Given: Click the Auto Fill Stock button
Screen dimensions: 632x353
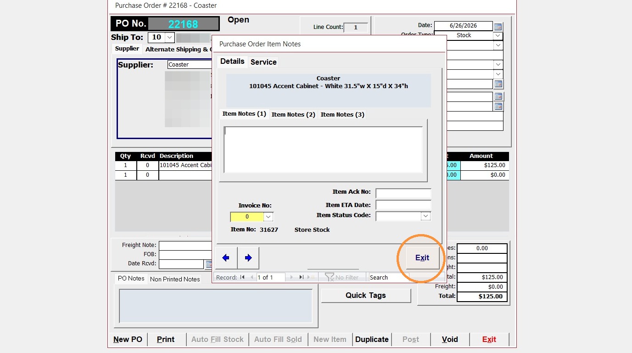Looking at the screenshot, I should [x=218, y=340].
